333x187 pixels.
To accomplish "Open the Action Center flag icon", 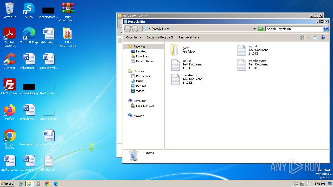I will tap(308, 184).
